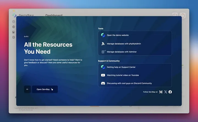Go back with the left arrow button
This screenshot has height=122, width=198.
pyautogui.click(x=27, y=89)
